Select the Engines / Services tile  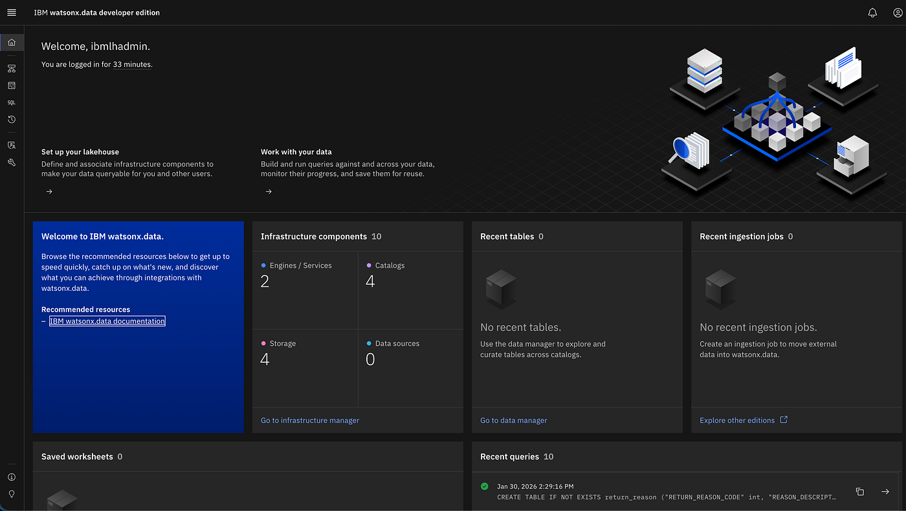click(x=305, y=290)
